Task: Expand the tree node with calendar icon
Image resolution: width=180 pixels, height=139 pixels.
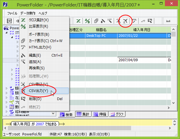Action: point(6,107)
